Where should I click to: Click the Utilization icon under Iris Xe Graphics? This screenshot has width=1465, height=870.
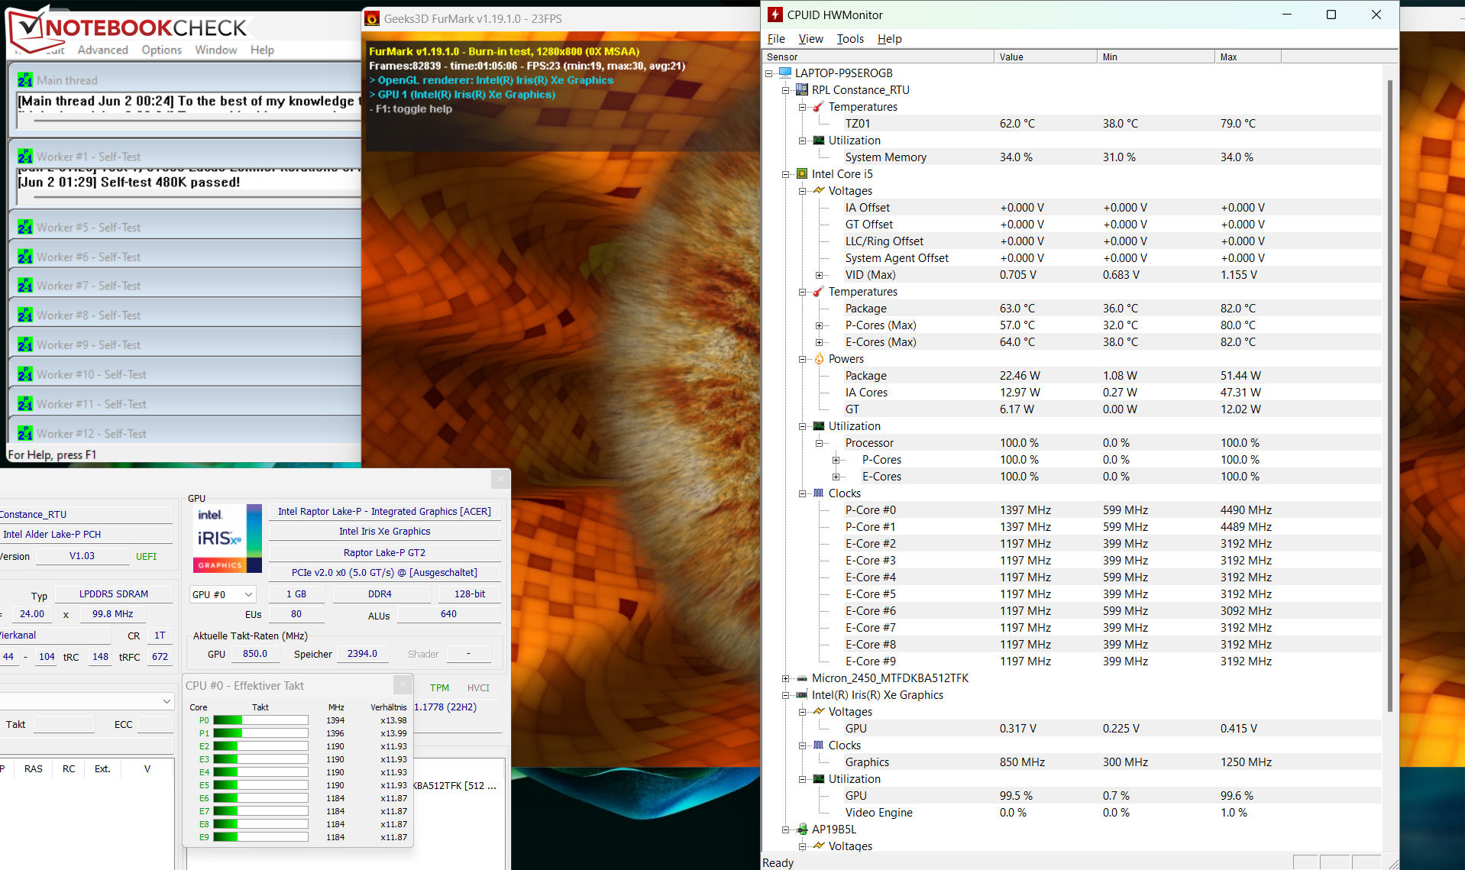pos(818,778)
